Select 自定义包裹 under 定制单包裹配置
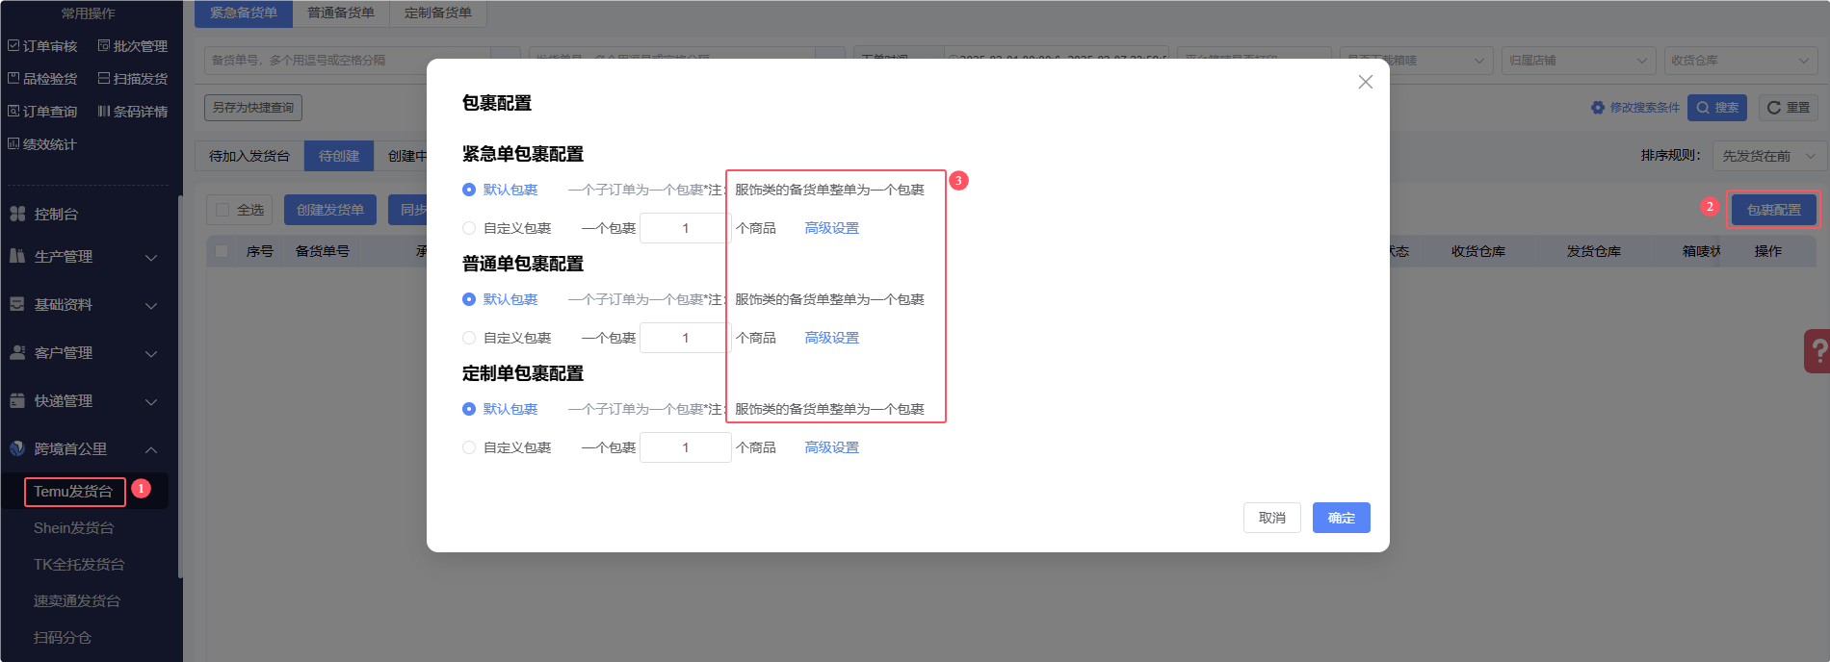This screenshot has width=1830, height=662. (507, 447)
